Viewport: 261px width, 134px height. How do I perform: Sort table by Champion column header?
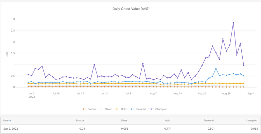251,121
